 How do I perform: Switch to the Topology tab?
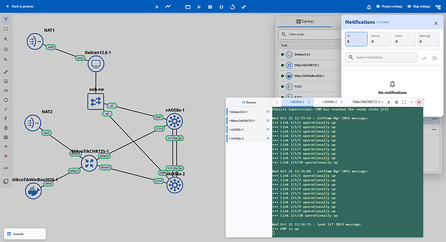305,21
